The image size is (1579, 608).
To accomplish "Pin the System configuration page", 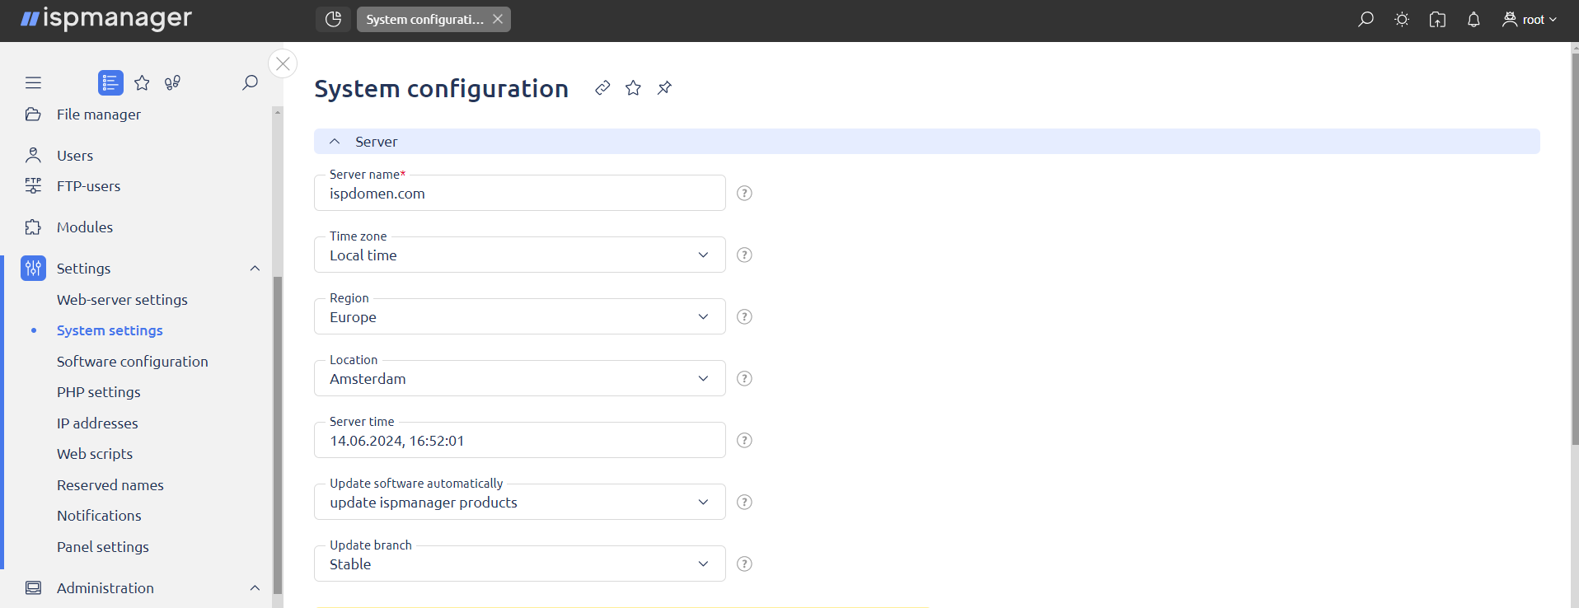I will (x=664, y=87).
